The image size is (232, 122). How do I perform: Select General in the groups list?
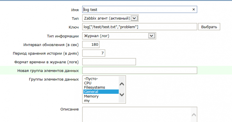[91, 92]
